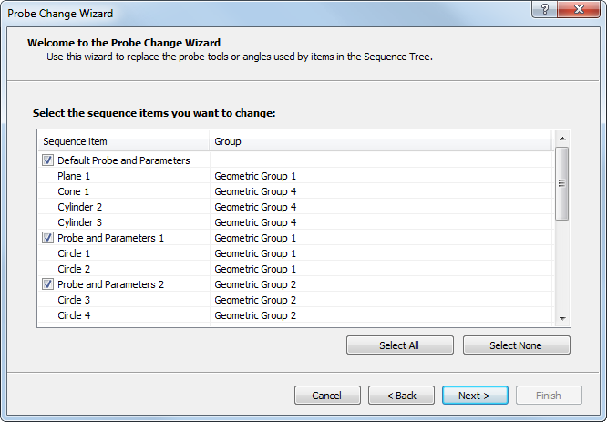Go to the previous page with Back
607x422 pixels.
[x=401, y=396]
